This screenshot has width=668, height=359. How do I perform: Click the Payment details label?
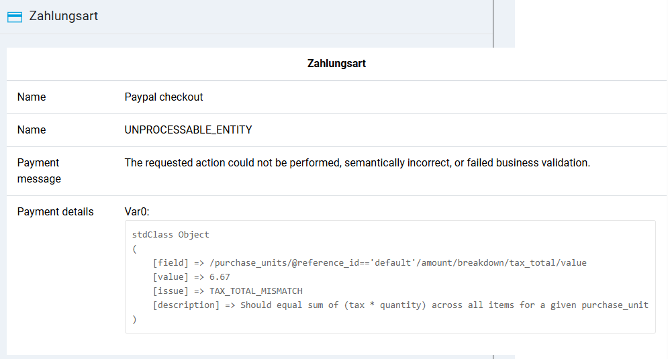point(56,211)
